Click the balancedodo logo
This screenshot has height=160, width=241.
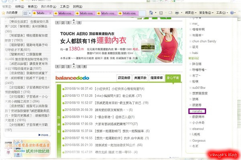point(72,78)
